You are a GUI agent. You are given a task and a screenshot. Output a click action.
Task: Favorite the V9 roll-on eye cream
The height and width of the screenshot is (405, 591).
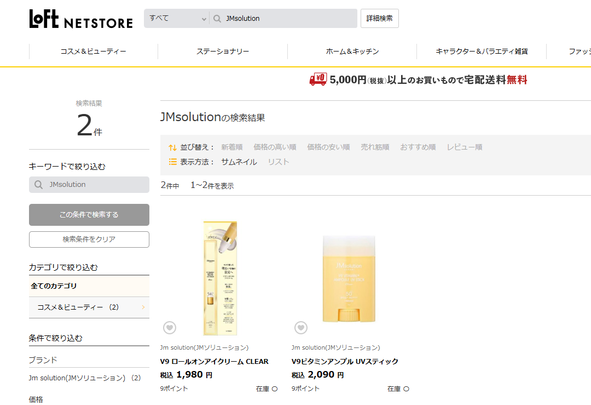pyautogui.click(x=170, y=328)
